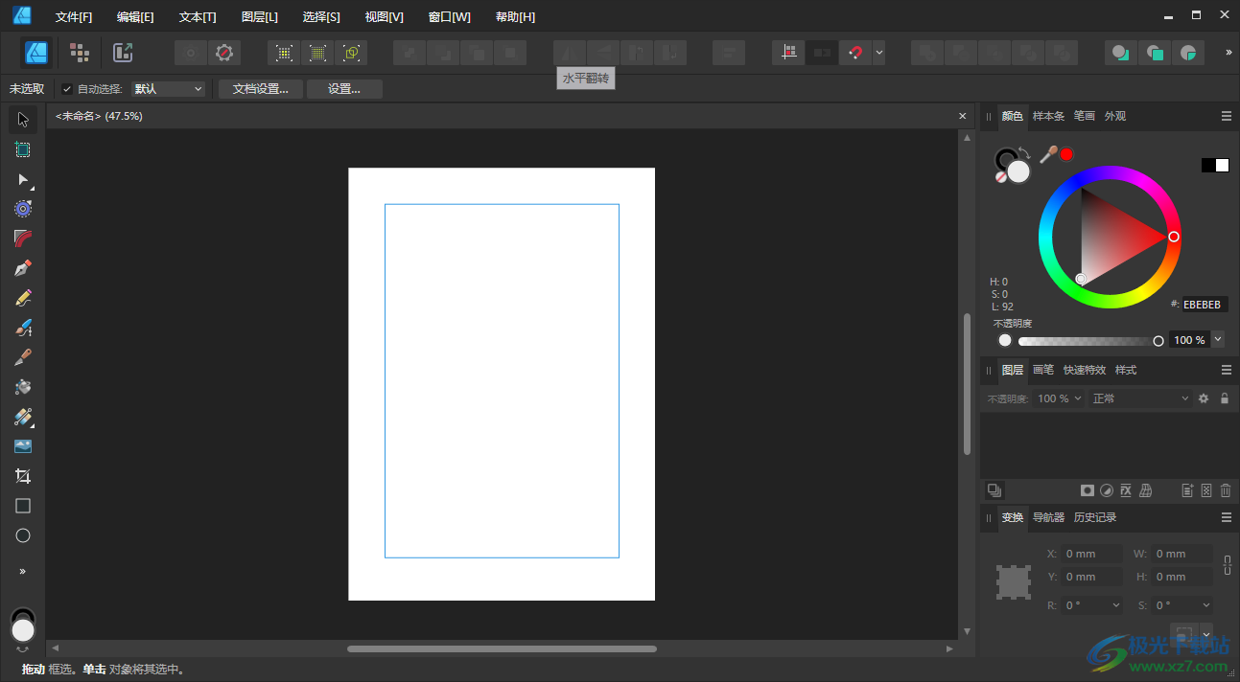The width and height of the screenshot is (1240, 682).
Task: Click the 文档设置 button
Action: pos(259,88)
